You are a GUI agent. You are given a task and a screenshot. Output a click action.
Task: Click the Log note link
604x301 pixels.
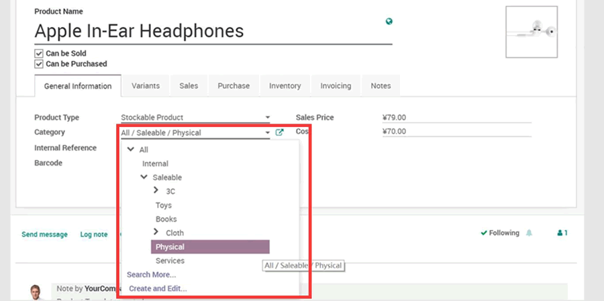click(93, 234)
